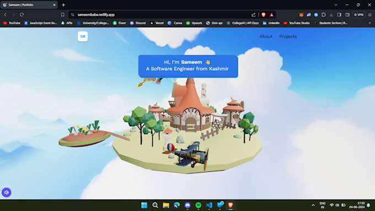Open the Windows Start menu
Viewport: 375px width, 211px height.
[x=144, y=205]
